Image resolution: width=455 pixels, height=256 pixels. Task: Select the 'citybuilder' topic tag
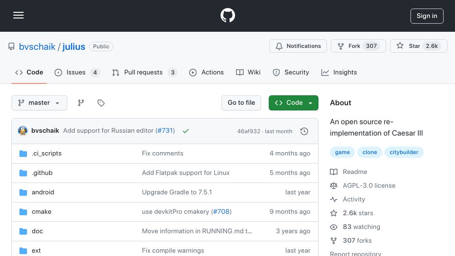404,152
